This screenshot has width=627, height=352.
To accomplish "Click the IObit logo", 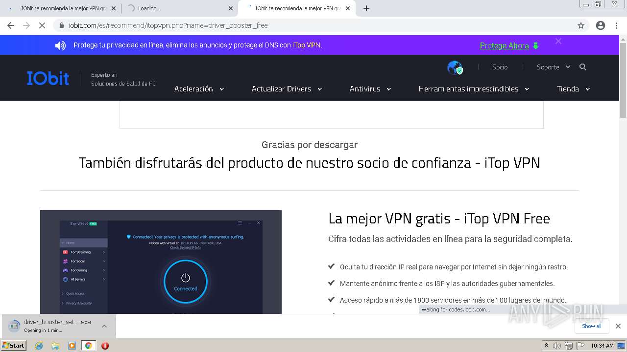I will 48,78.
